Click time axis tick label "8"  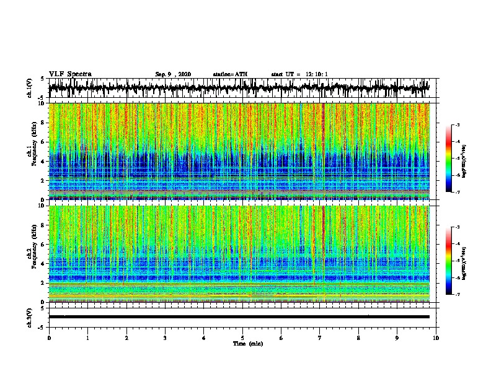(x=358, y=338)
